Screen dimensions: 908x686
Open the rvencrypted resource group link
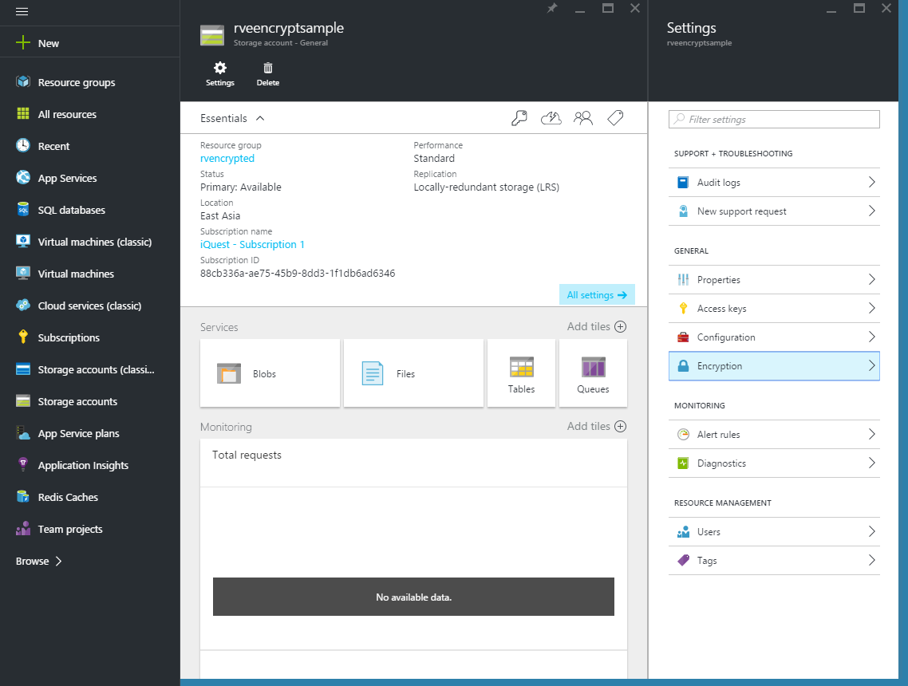coord(227,158)
